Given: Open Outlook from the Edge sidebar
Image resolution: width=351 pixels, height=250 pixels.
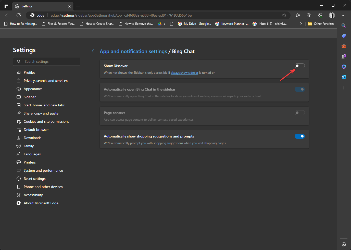Looking at the screenshot, I should coord(344,77).
